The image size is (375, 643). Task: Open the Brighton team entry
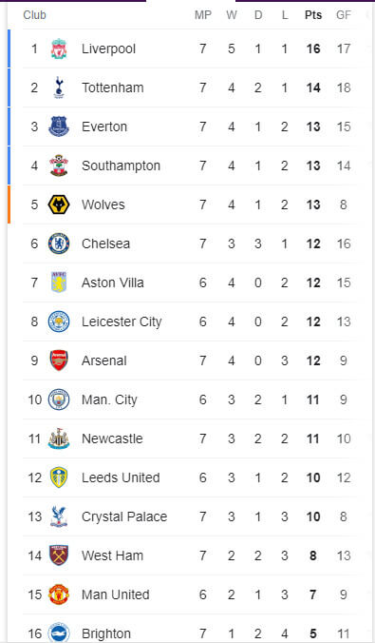[106, 633]
